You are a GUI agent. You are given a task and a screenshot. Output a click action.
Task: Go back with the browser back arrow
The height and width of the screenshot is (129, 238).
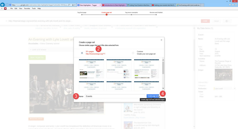2,5
